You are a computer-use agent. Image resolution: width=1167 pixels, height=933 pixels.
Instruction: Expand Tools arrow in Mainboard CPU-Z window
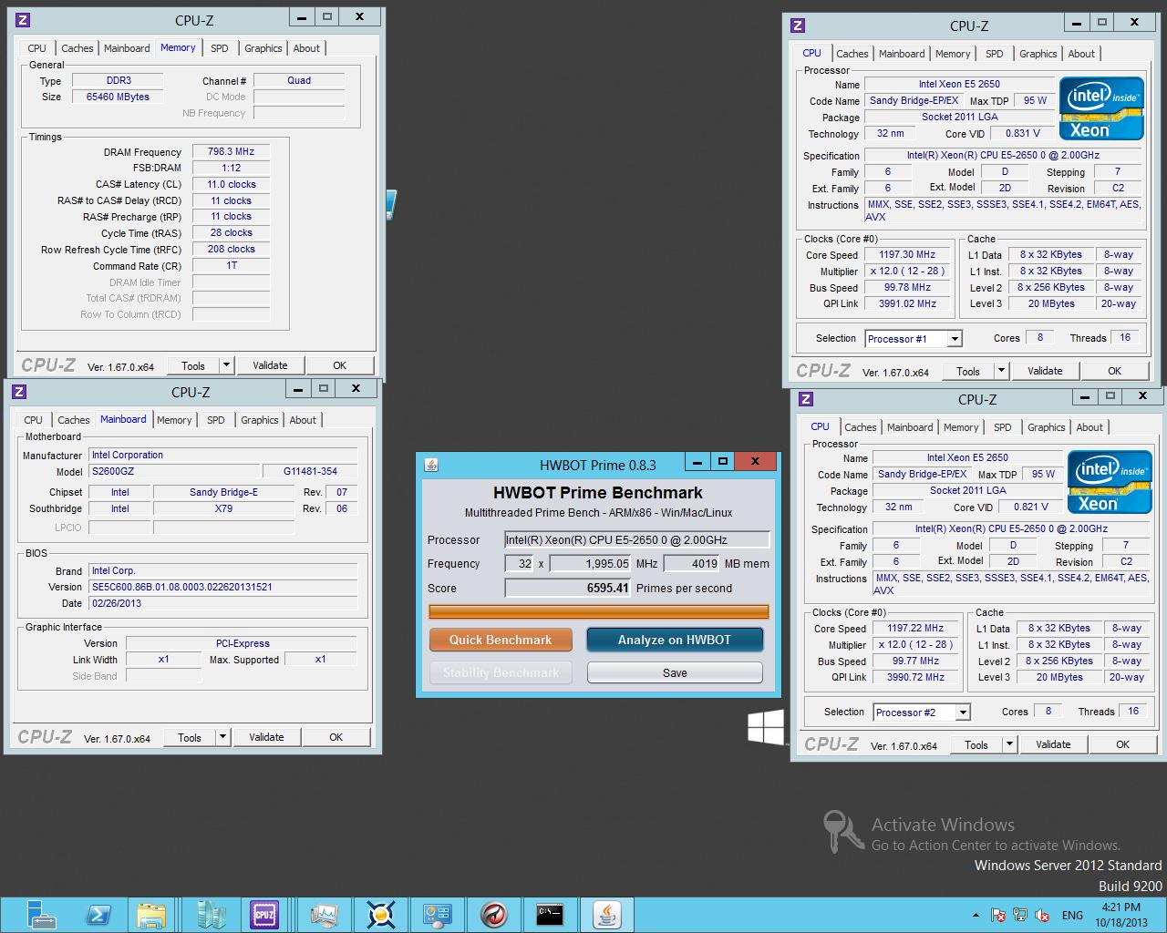[x=222, y=737]
